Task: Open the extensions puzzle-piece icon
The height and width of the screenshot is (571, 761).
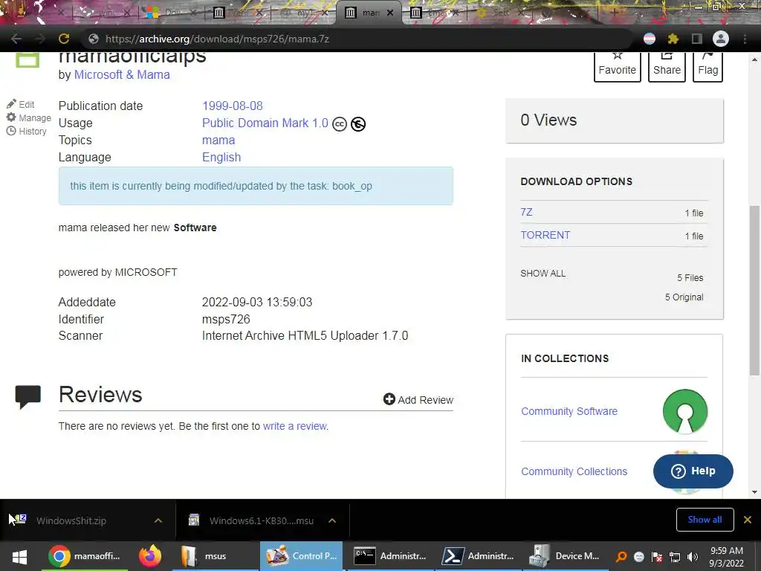Action: (673, 39)
